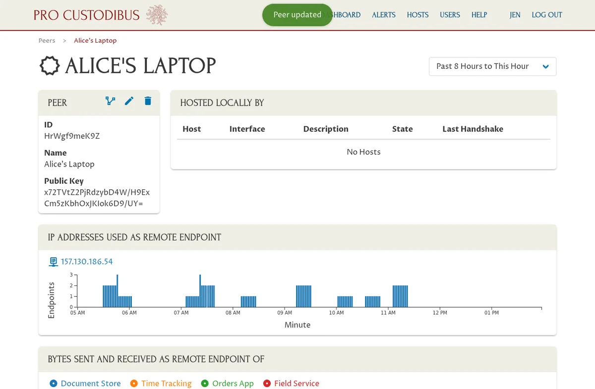Click the Pro Custodibus medallion logo
Screen dimensions: 595x389
pyautogui.click(x=157, y=15)
